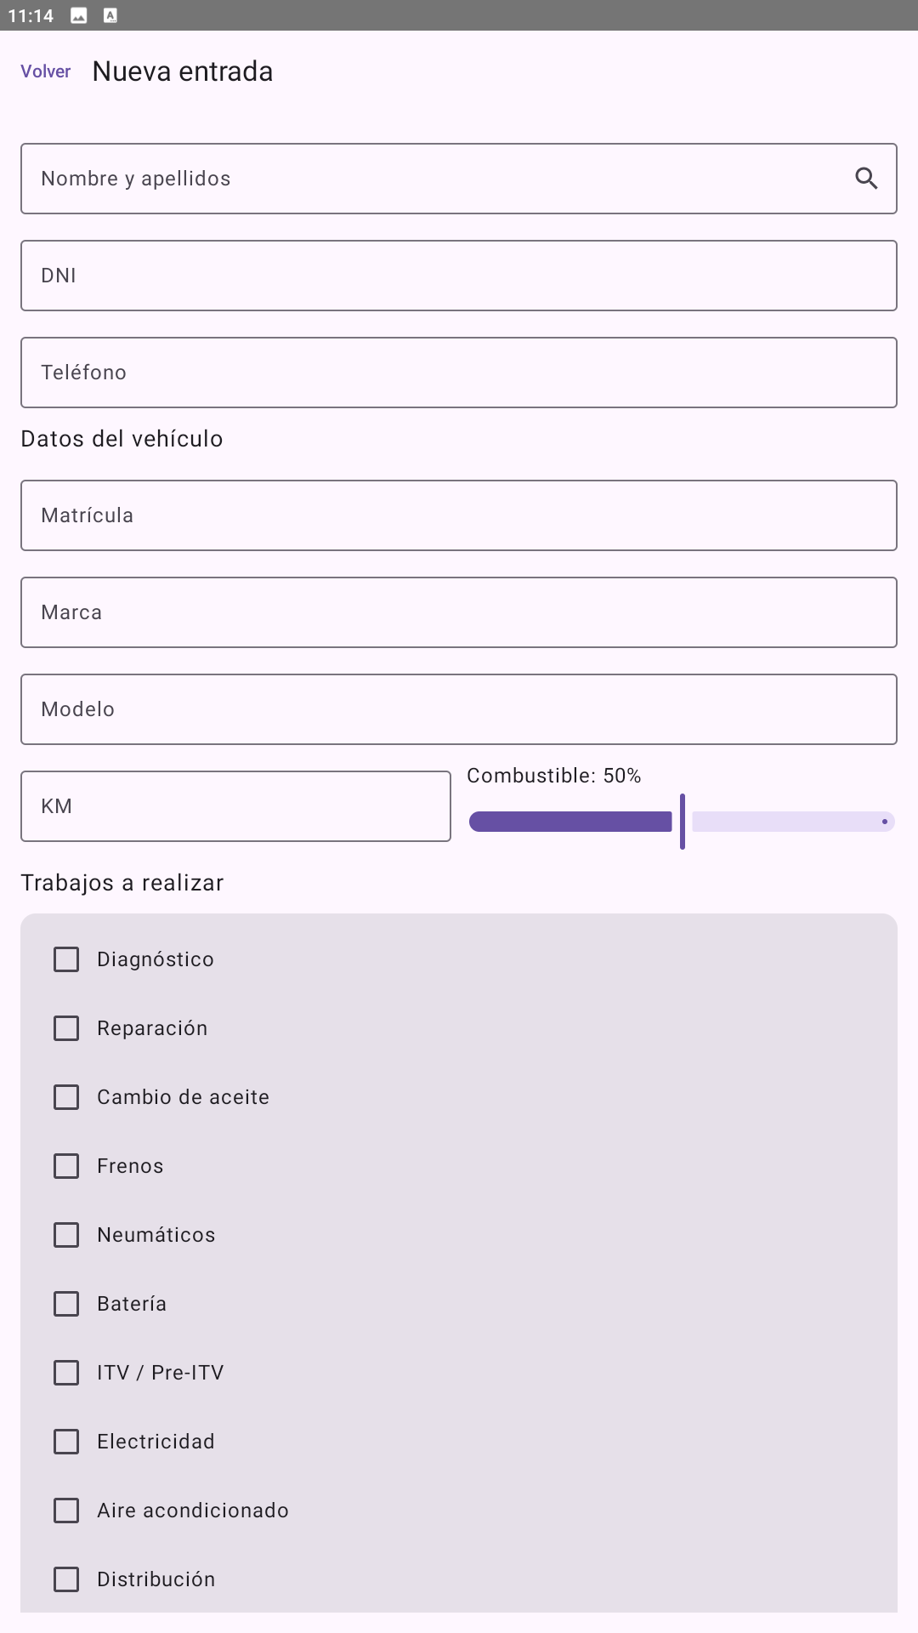918x1633 pixels.
Task: Tap the image icon in the status bar
Action: [x=79, y=14]
